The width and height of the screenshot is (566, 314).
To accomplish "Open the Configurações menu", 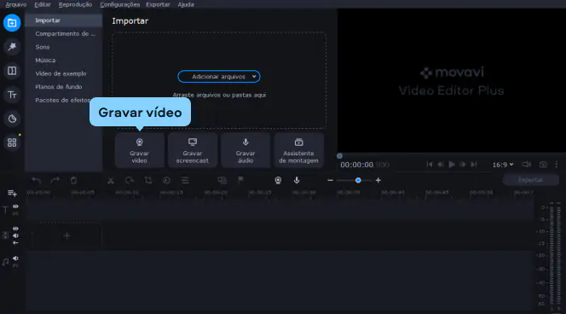I will [x=120, y=4].
